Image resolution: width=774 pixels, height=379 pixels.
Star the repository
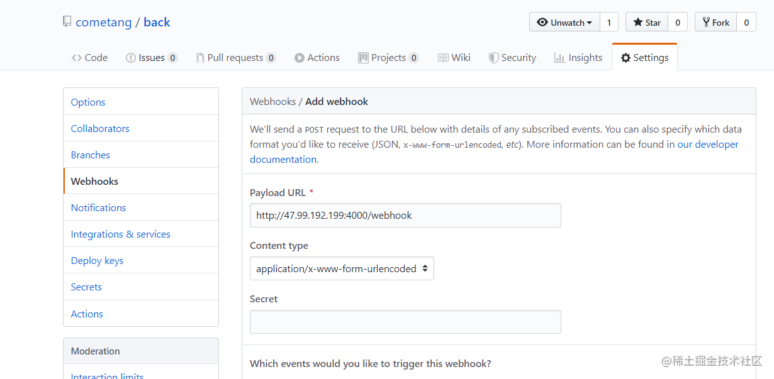pyautogui.click(x=646, y=22)
